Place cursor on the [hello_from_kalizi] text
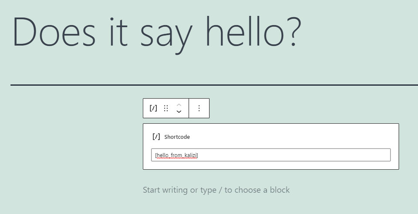 coord(176,155)
